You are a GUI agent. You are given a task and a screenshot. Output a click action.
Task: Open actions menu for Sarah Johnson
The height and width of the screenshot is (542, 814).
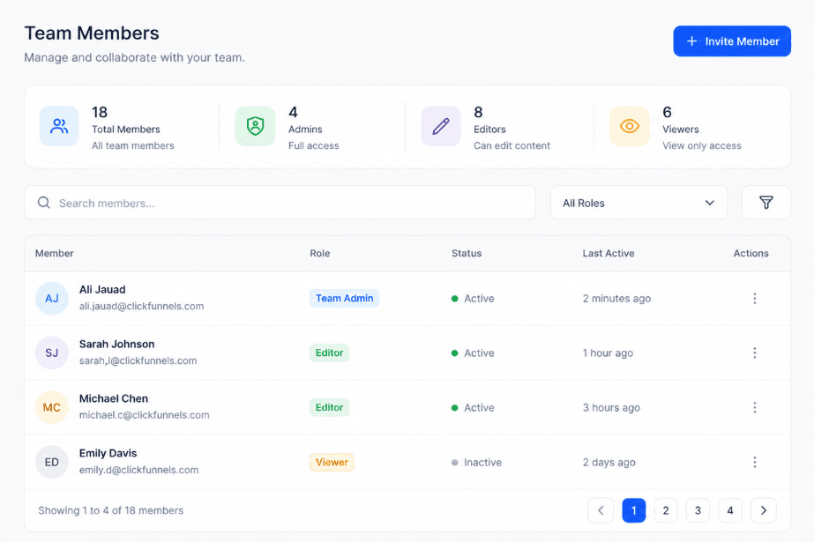pos(754,353)
